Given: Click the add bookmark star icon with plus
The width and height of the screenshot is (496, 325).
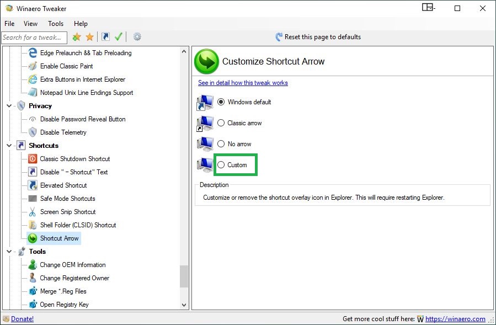Looking at the screenshot, I should click(x=77, y=37).
